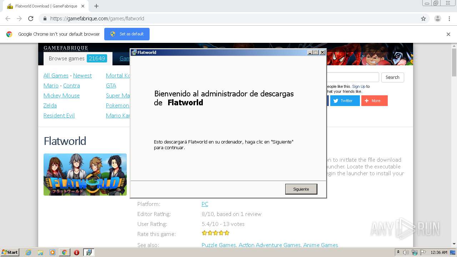Open Resident Evil category link
This screenshot has width=457, height=257.
click(x=59, y=116)
